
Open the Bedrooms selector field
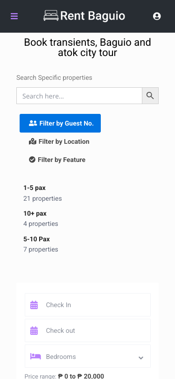[88, 356]
